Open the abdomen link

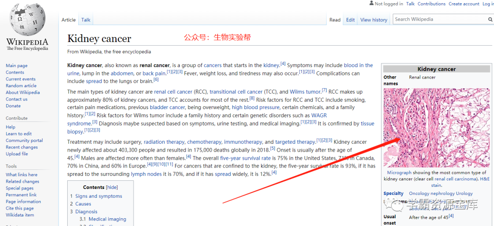click(122, 73)
